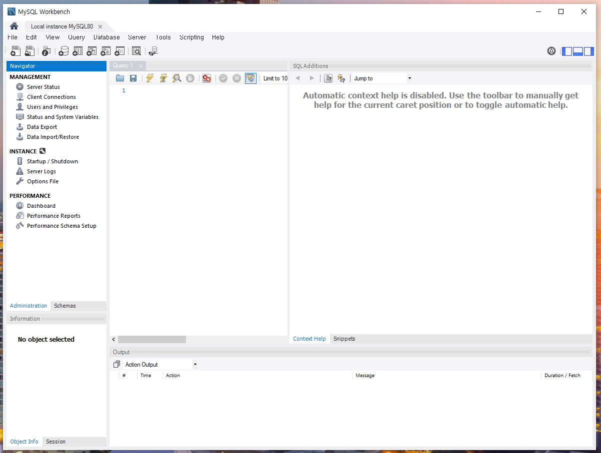The image size is (601, 453).
Task: Execute query with lightning bolt icon
Action: click(149, 78)
